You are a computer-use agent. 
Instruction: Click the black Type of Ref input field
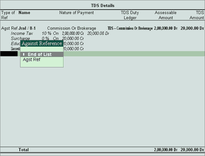[x=9, y=54]
